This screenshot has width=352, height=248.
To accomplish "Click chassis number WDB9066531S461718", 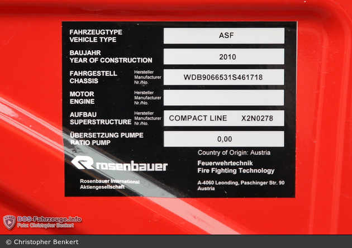I will point(223,78).
